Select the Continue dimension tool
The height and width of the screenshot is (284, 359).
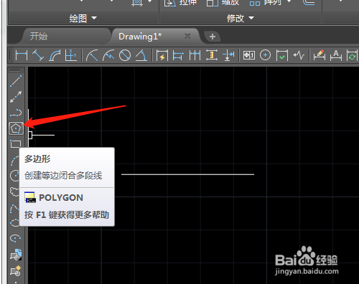coord(195,55)
